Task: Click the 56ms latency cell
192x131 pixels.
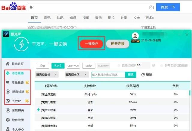Action: click(133, 94)
